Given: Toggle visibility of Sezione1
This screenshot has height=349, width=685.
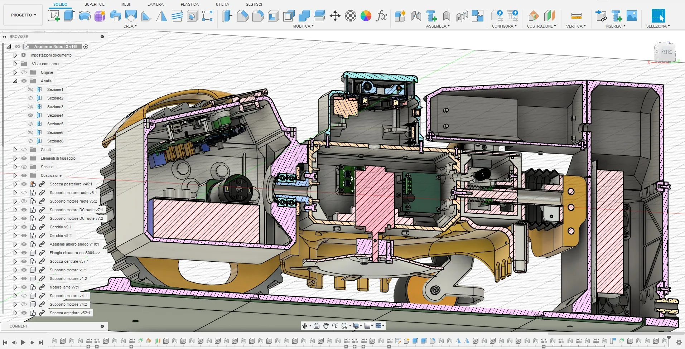Looking at the screenshot, I should [30, 89].
